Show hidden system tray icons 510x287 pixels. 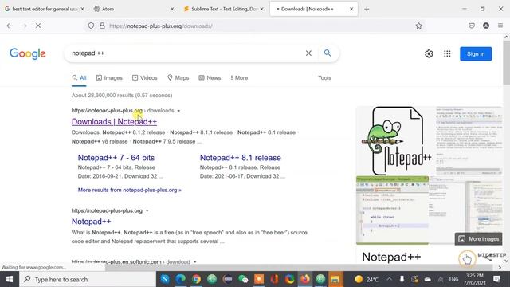click(390, 279)
